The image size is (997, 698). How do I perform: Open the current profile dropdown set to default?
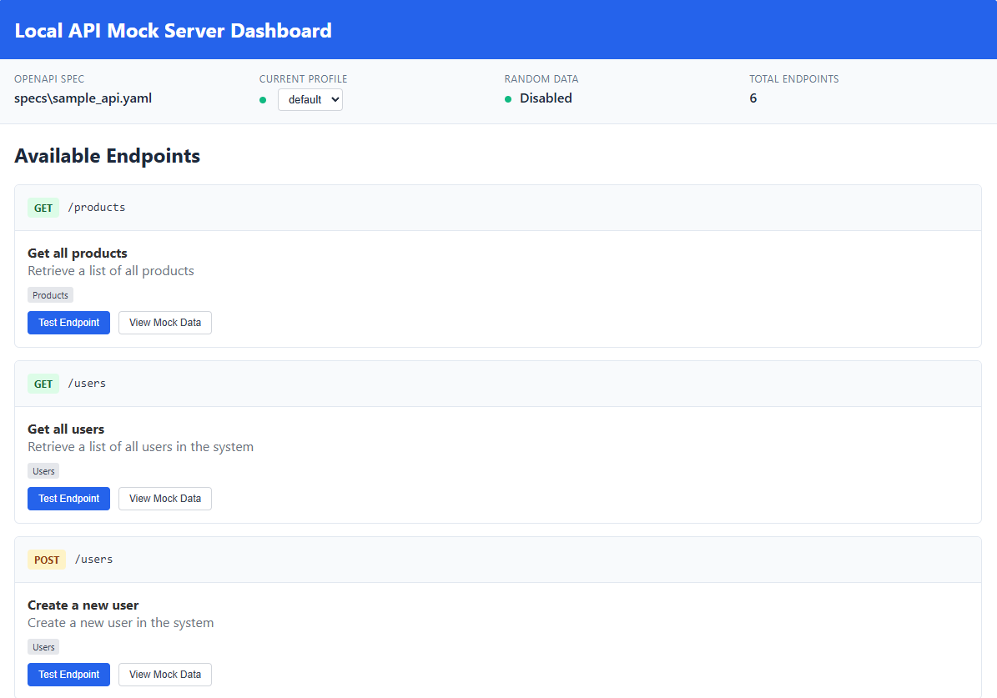coord(310,100)
